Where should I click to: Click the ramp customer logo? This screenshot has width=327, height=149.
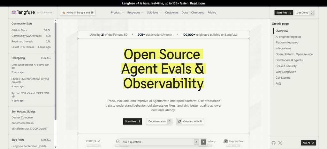pos(94,141)
